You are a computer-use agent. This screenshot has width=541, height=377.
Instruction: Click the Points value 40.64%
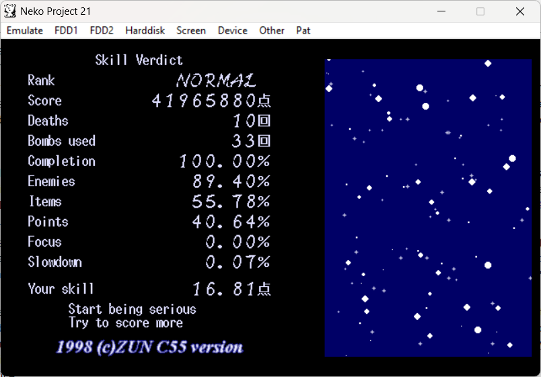(x=231, y=222)
